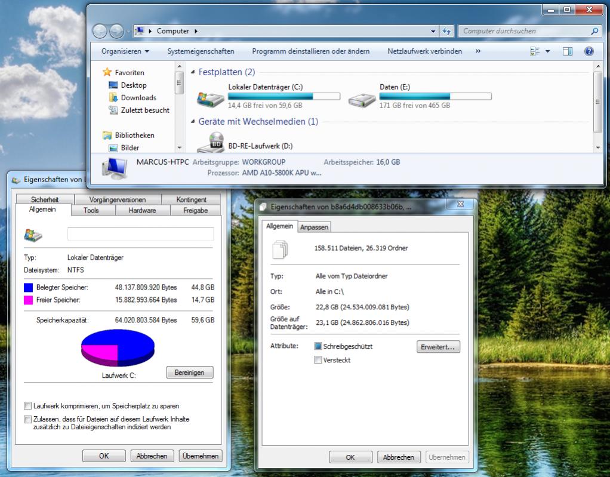Click Übernehmen in the drive properties dialog

point(201,456)
